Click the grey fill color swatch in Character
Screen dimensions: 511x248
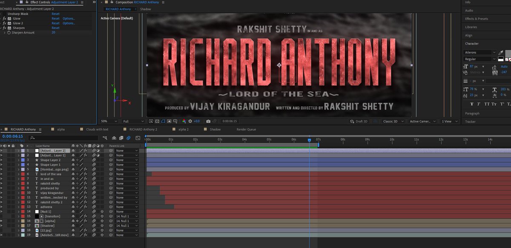pos(508,53)
